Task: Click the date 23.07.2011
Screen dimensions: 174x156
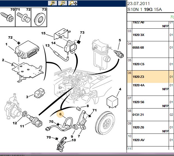Action: click(138, 4)
